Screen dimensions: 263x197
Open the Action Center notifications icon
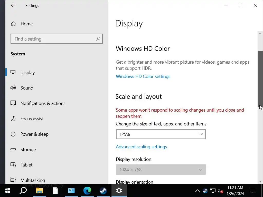(x=252, y=191)
